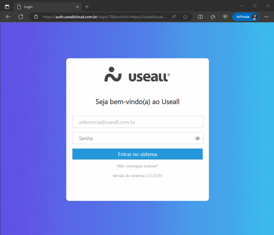Refresh the login page
The width and height of the screenshot is (274, 235).
click(x=21, y=17)
